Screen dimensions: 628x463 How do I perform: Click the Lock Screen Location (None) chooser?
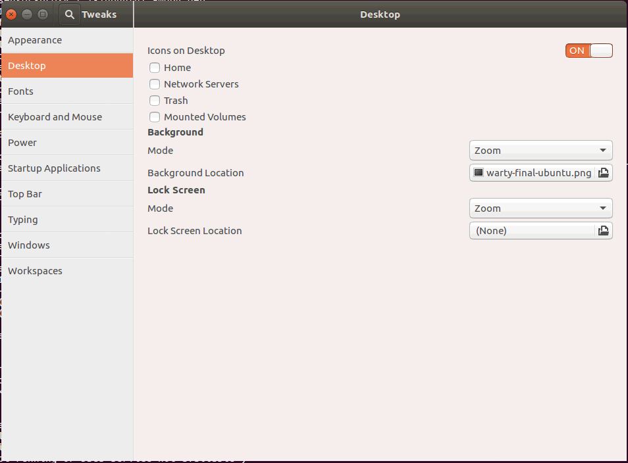tap(532, 231)
